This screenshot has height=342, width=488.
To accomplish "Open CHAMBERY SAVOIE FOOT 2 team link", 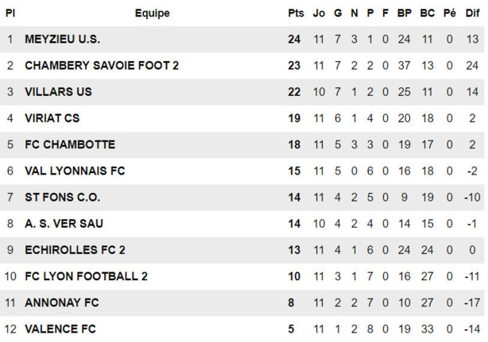I will 102,65.
